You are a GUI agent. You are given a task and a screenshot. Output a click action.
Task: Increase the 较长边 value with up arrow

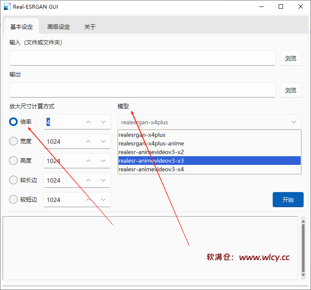88,180
